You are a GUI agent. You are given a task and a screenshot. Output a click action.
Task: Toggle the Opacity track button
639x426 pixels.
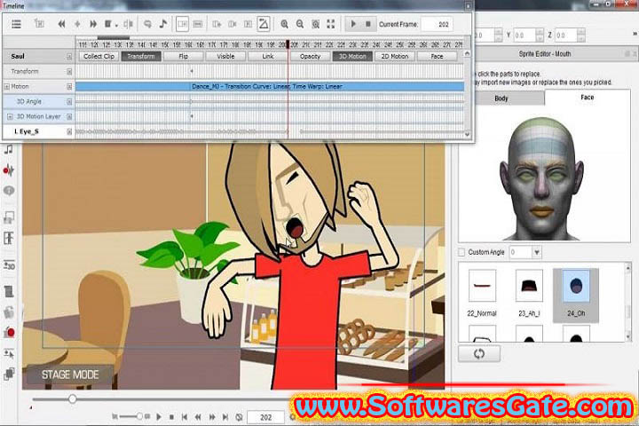pyautogui.click(x=310, y=56)
